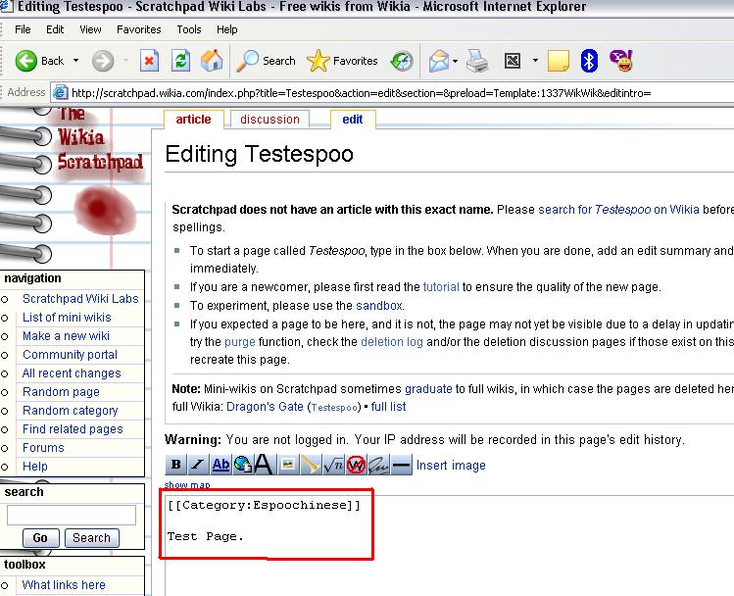Image resolution: width=734 pixels, height=596 pixels.
Task: Open Forums navigation link
Action: pyautogui.click(x=43, y=448)
